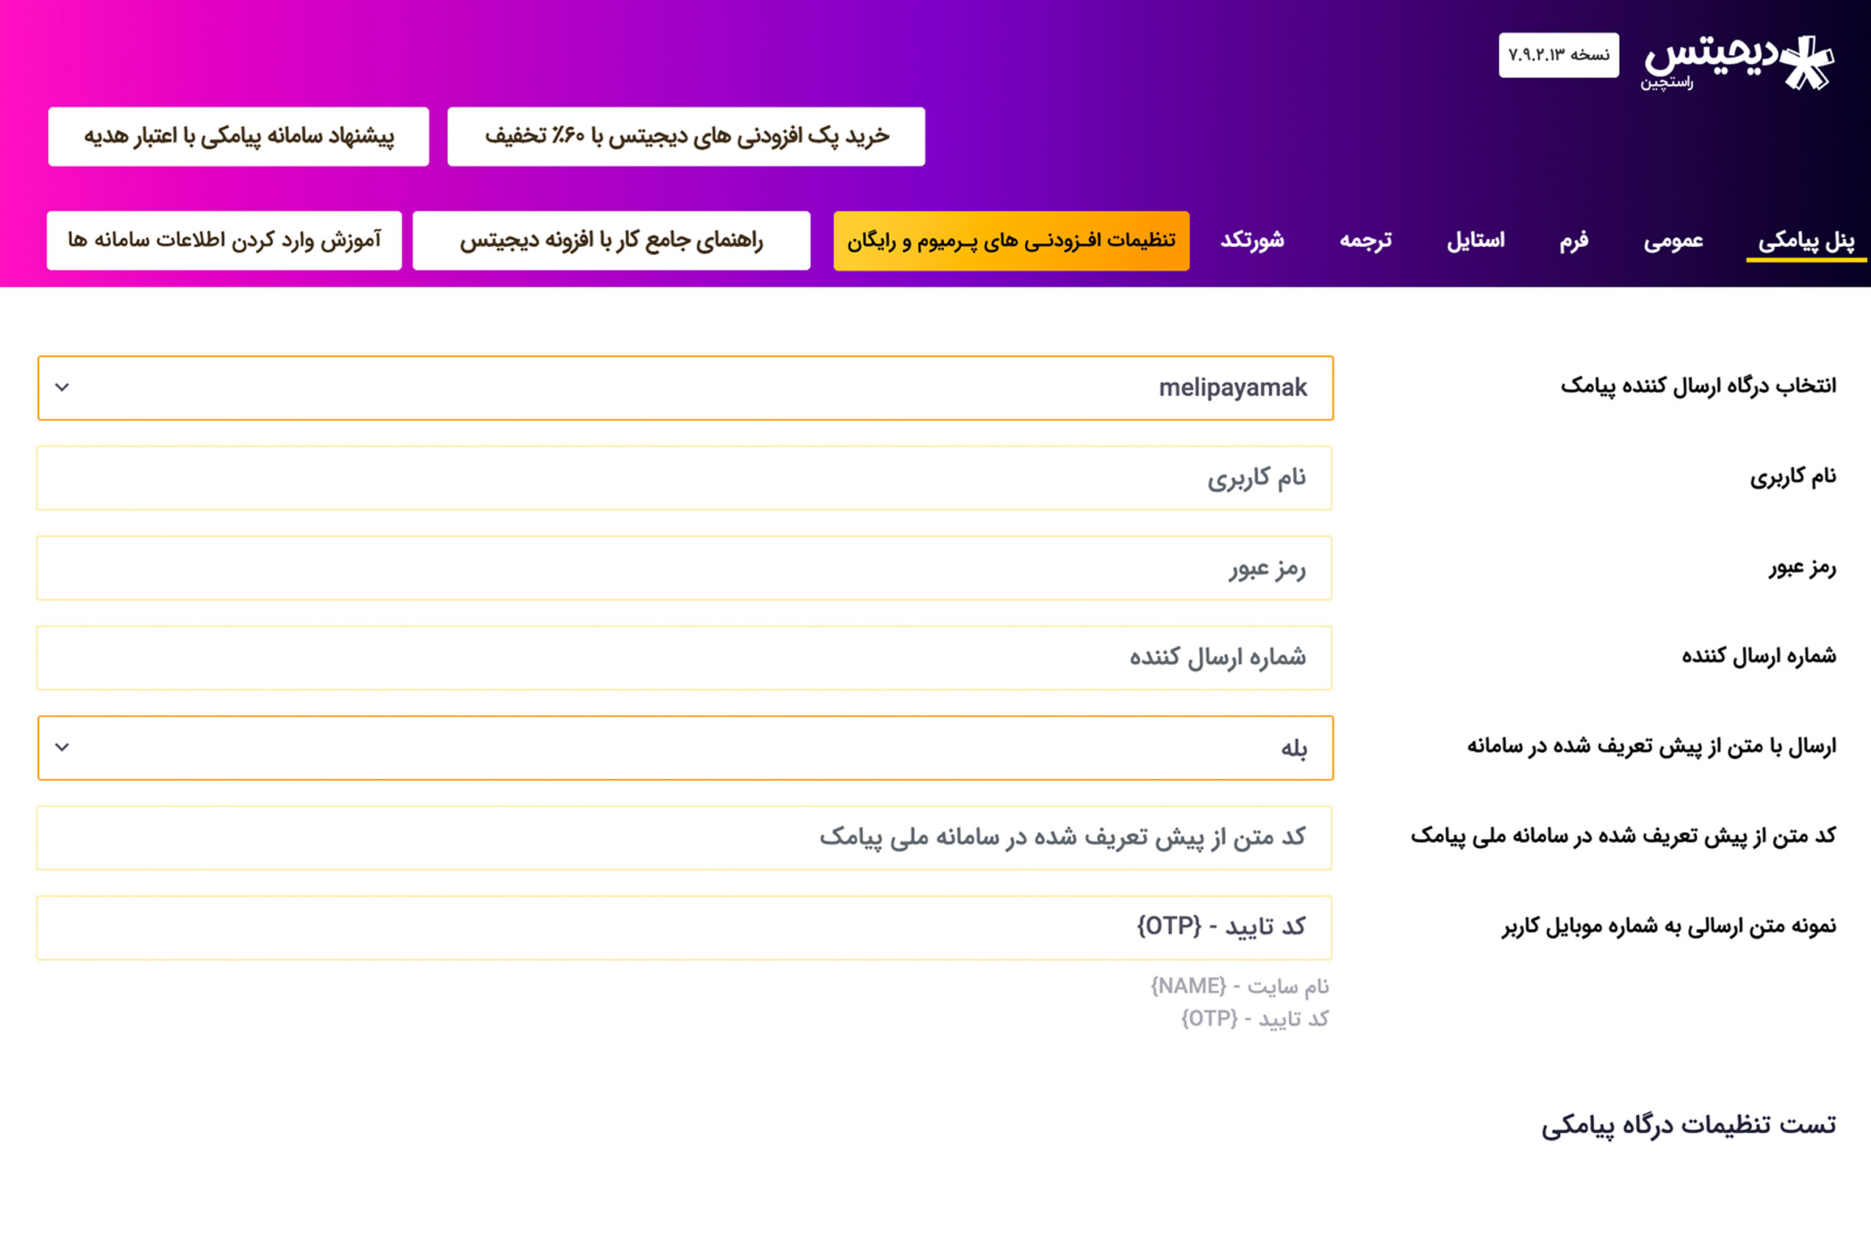
Task: Click خرید پک افزودنی های دیجیتس button
Action: click(x=686, y=136)
